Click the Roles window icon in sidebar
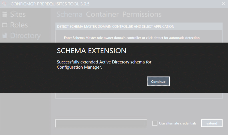The height and width of the screenshot is (135, 228). coord(5,25)
